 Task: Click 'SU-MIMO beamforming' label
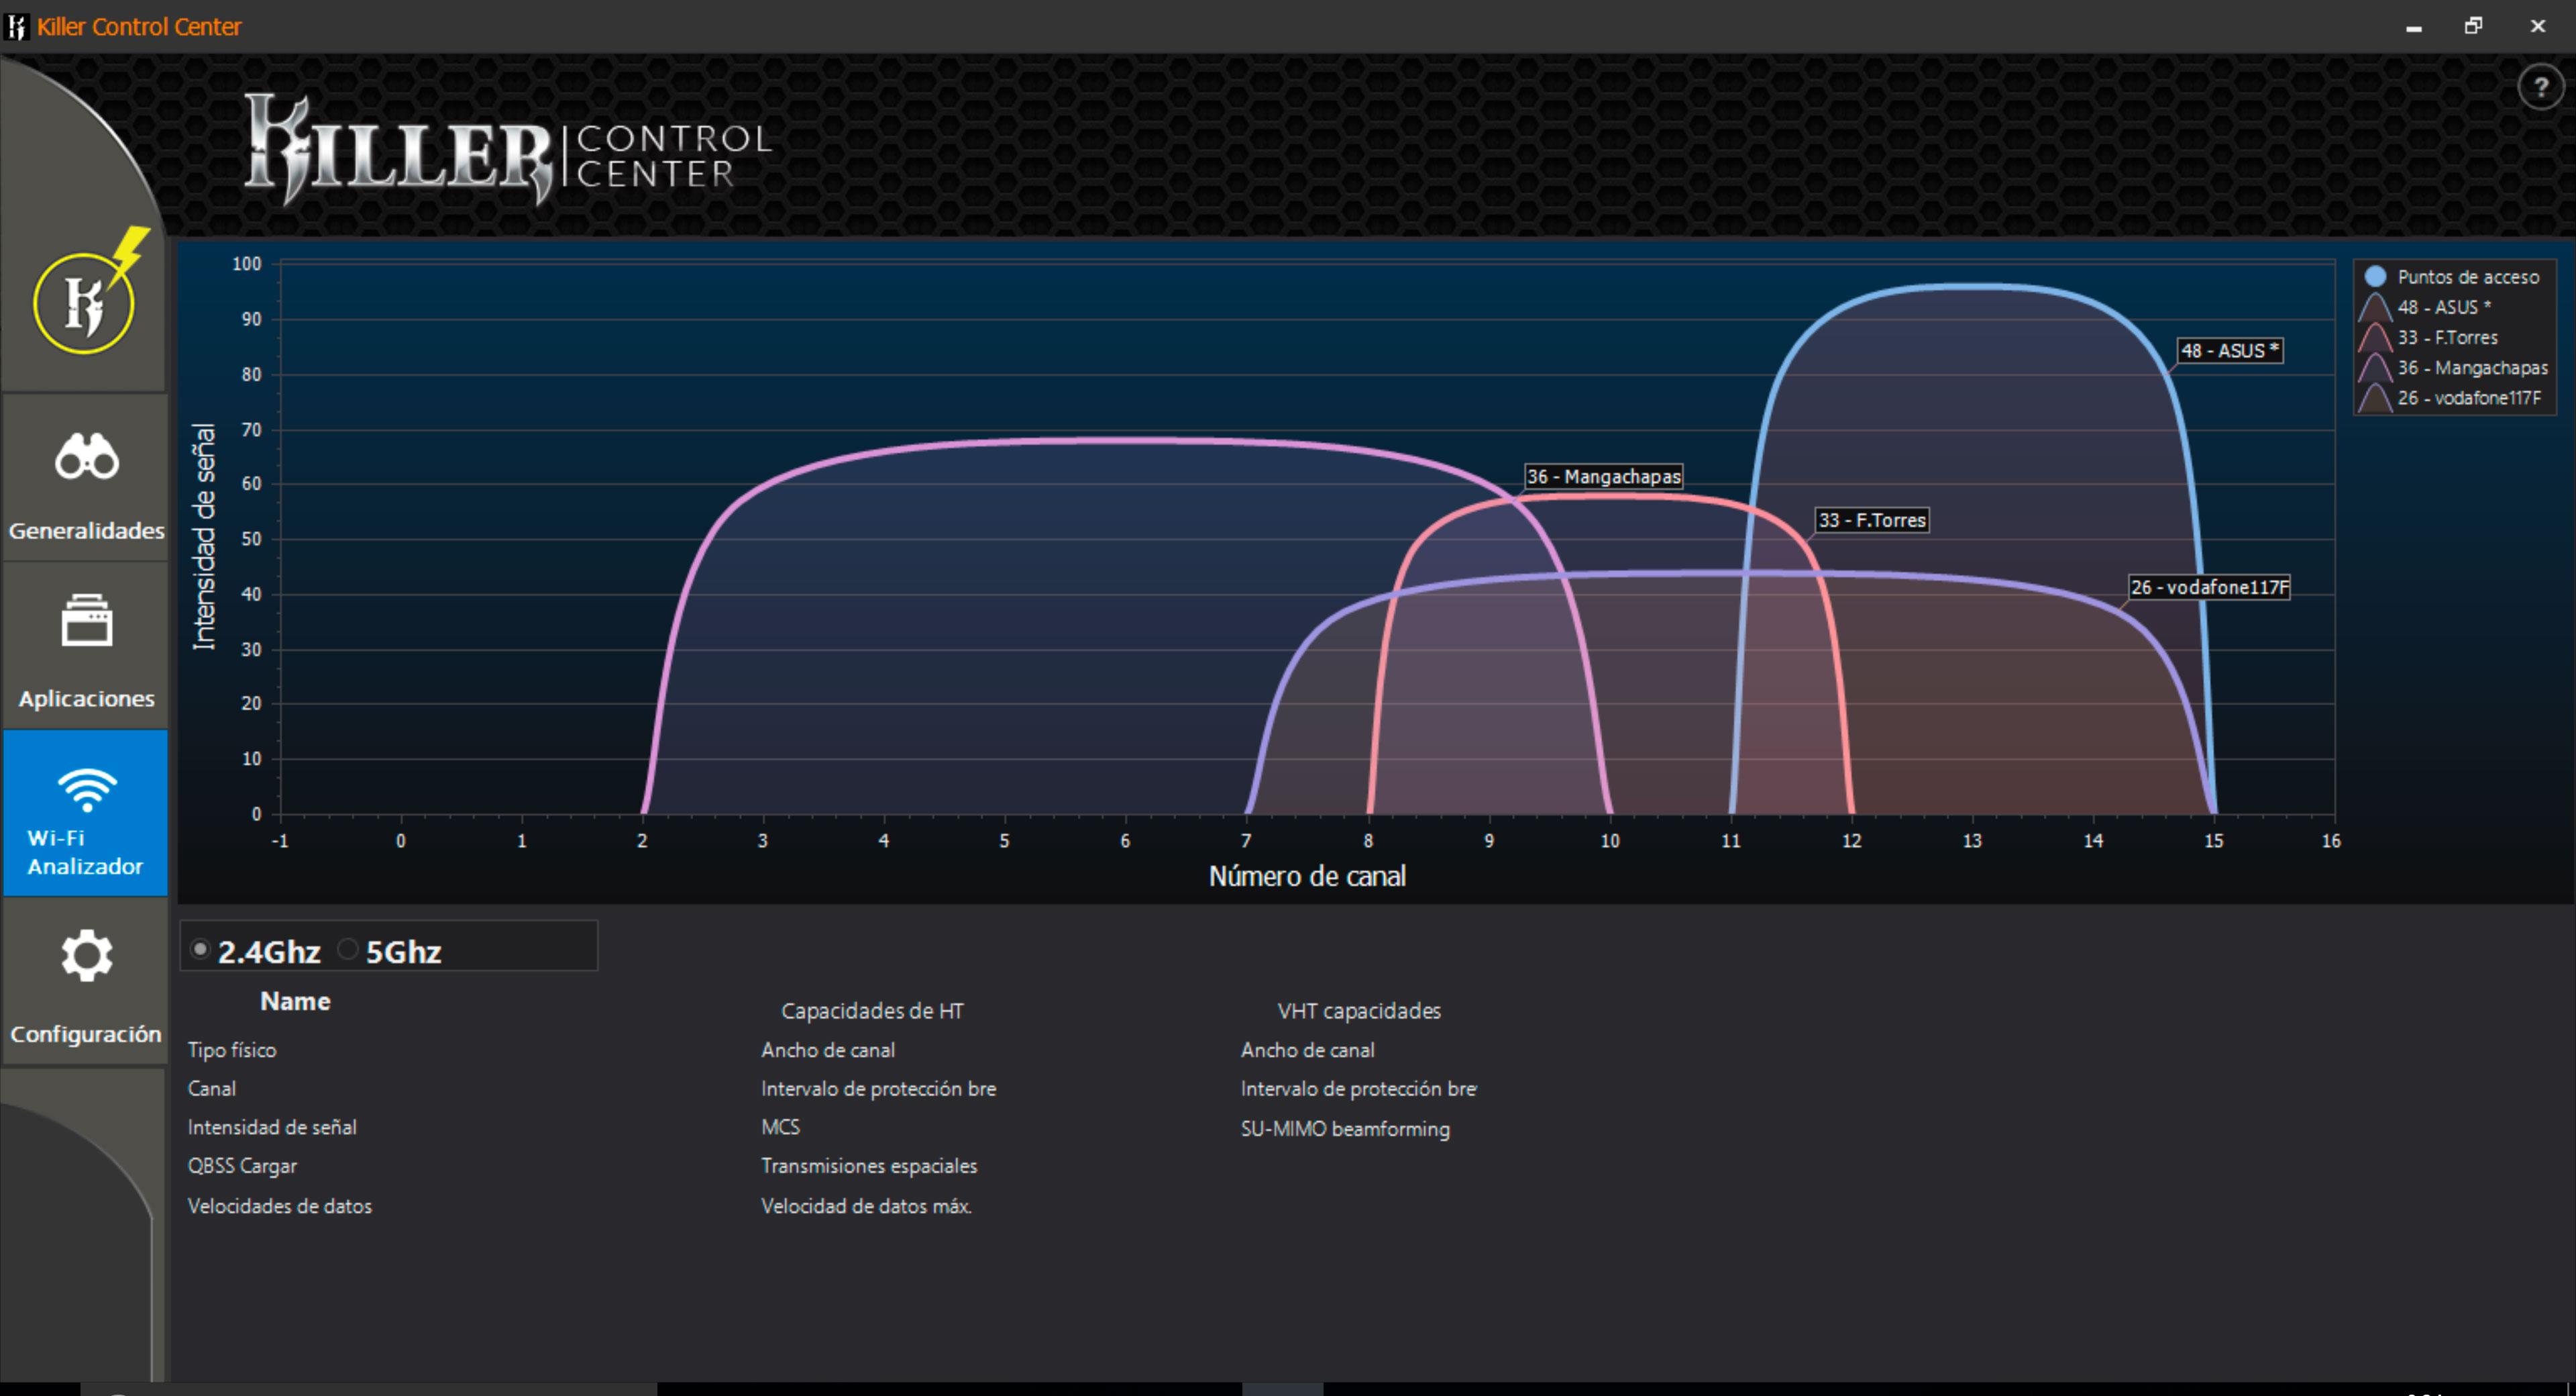[1345, 1129]
